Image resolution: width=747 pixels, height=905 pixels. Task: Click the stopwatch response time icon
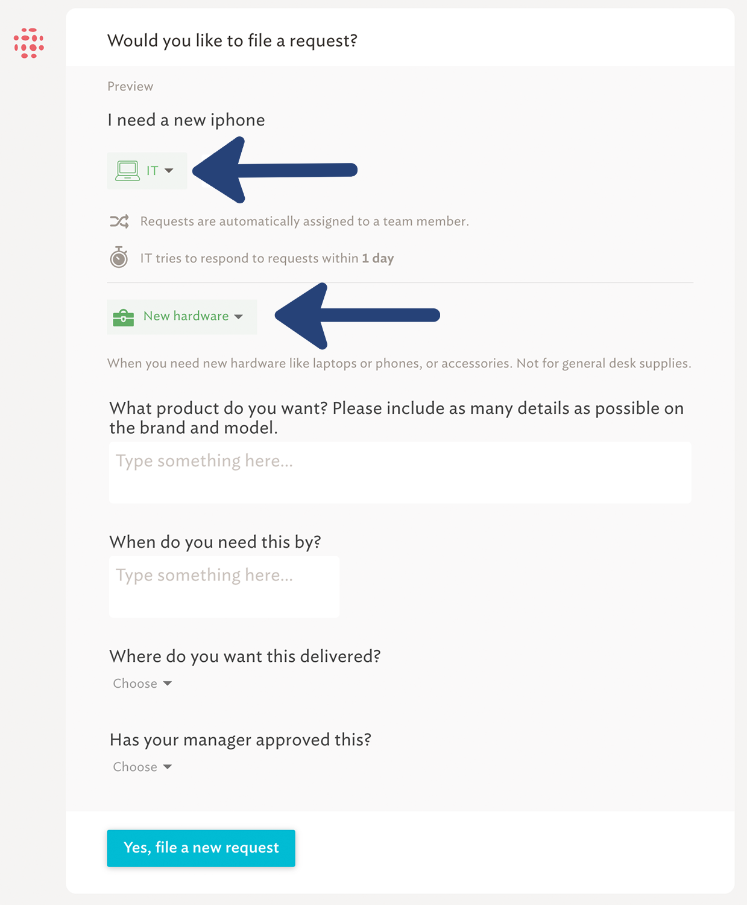(x=119, y=257)
